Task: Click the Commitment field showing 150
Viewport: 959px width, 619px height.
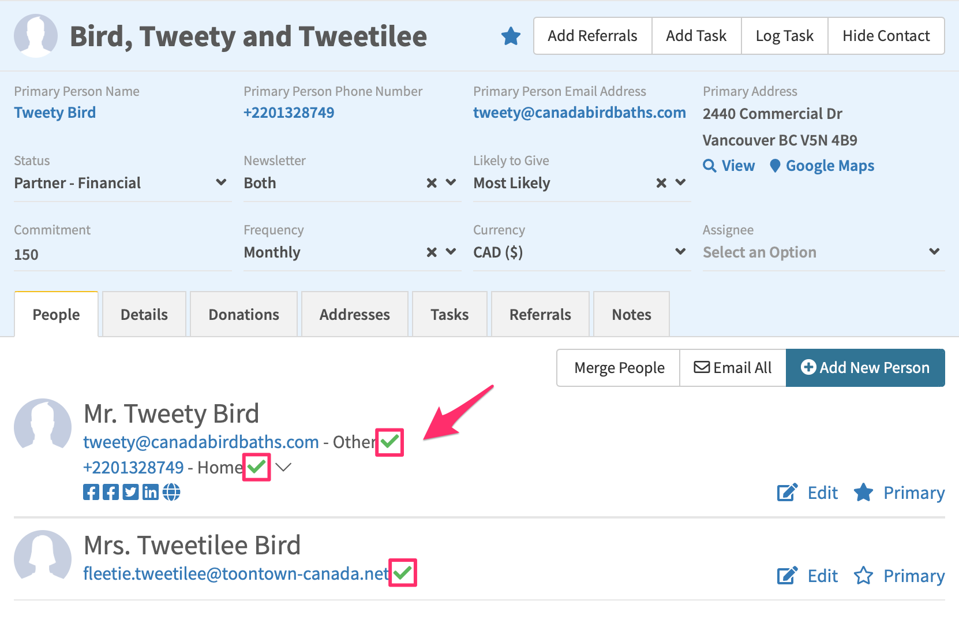Action: point(122,254)
